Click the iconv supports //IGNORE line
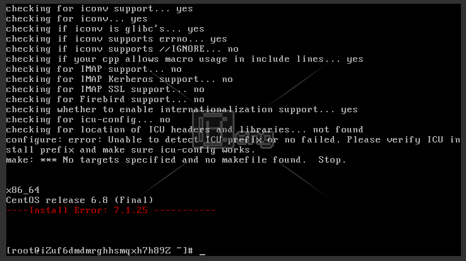The width and height of the screenshot is (466, 261). pyautogui.click(x=122, y=49)
